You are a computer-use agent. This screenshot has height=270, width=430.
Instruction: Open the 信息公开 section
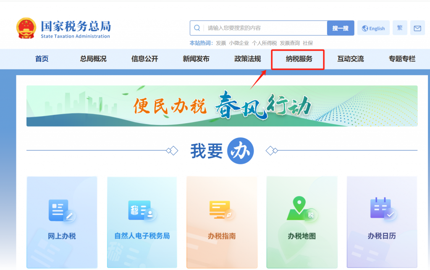[144, 59]
